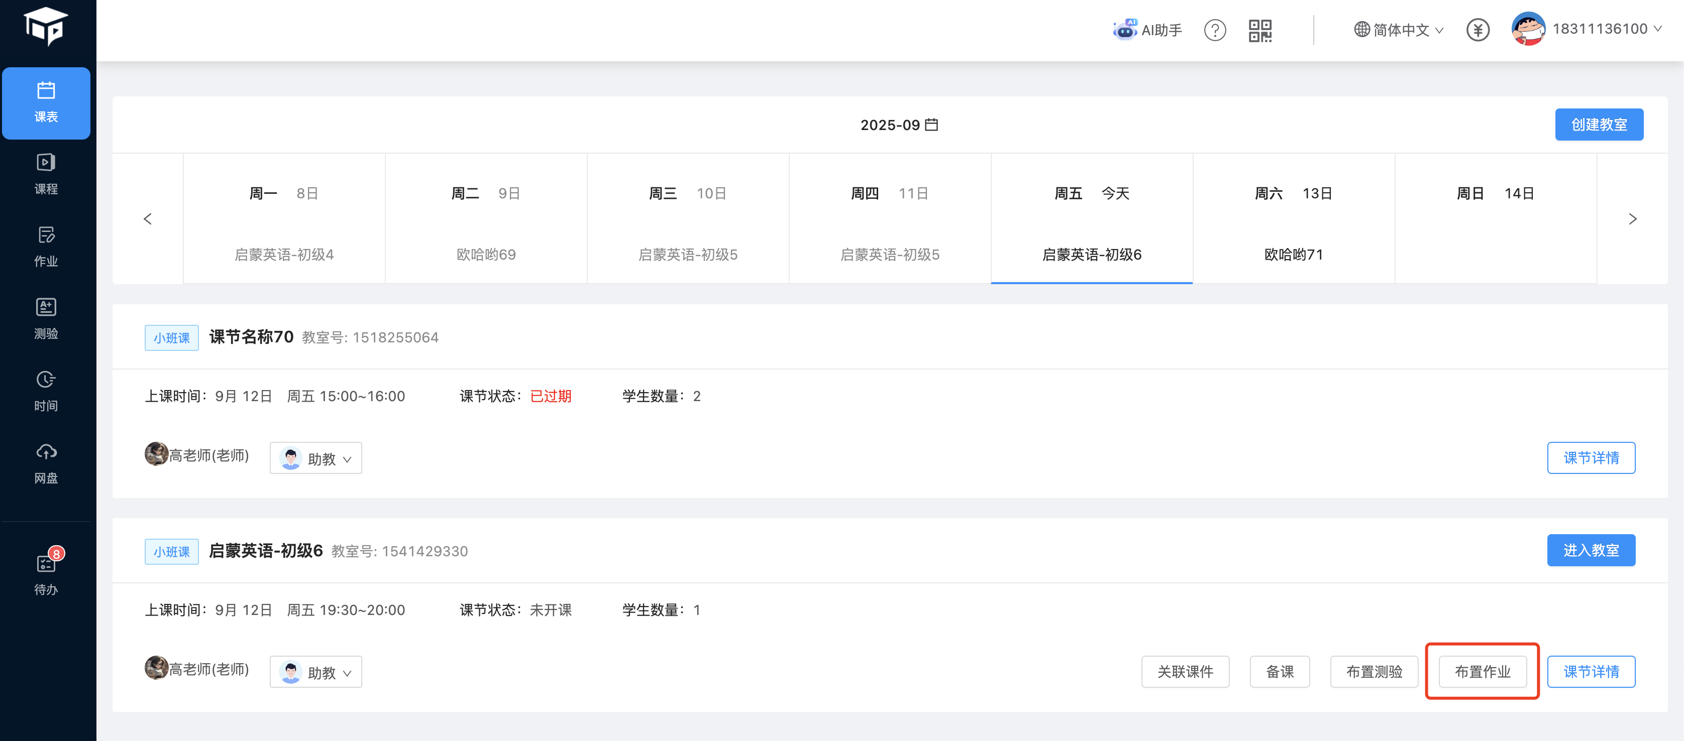Open the 课程 (Courses) sidebar icon
Viewport: 1684px width, 741px height.
pyautogui.click(x=46, y=175)
